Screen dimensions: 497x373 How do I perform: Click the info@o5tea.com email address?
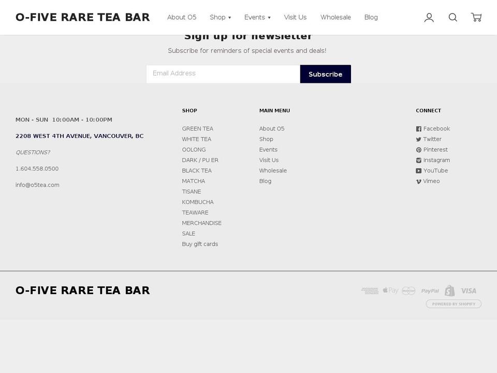coord(37,185)
